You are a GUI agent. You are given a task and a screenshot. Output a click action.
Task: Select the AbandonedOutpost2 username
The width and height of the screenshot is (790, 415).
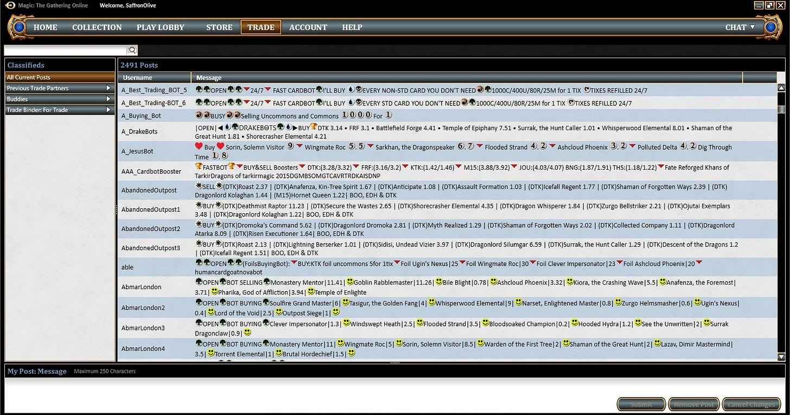[x=151, y=229]
